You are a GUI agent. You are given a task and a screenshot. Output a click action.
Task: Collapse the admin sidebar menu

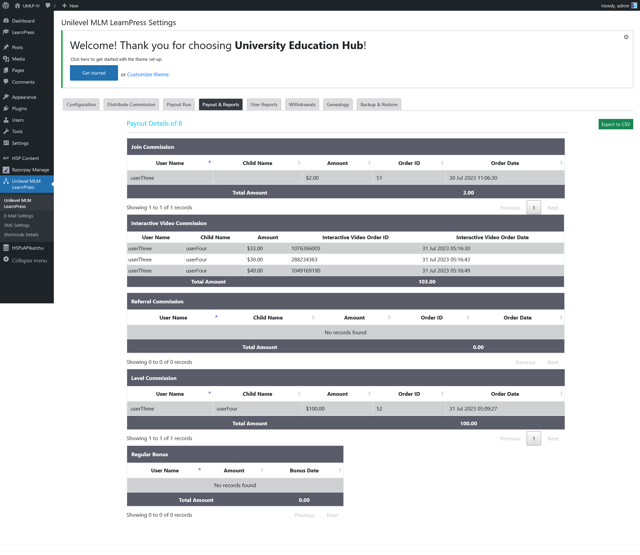(x=7, y=260)
